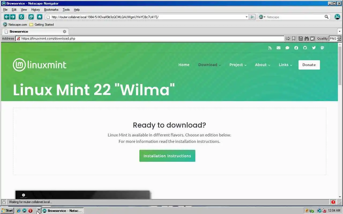Open the Netscape.com bookmark
The height and width of the screenshot is (214, 343).
click(x=15, y=25)
